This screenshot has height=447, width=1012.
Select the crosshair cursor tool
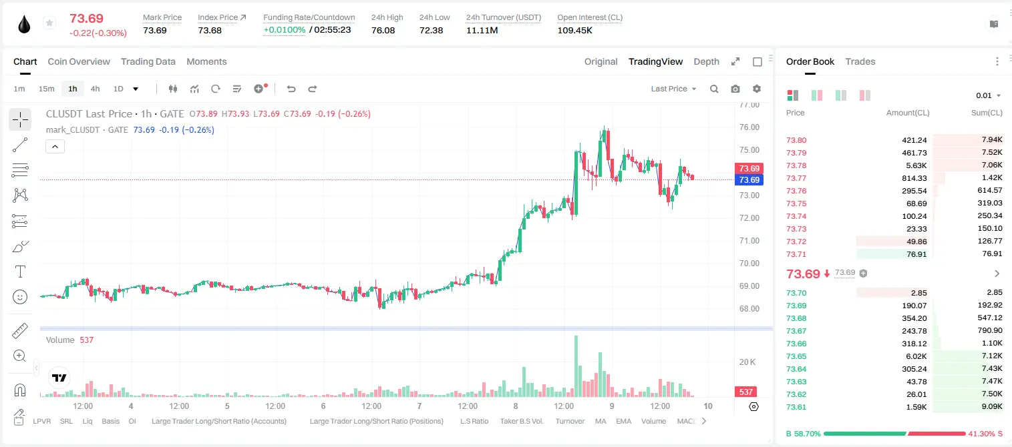[x=20, y=119]
